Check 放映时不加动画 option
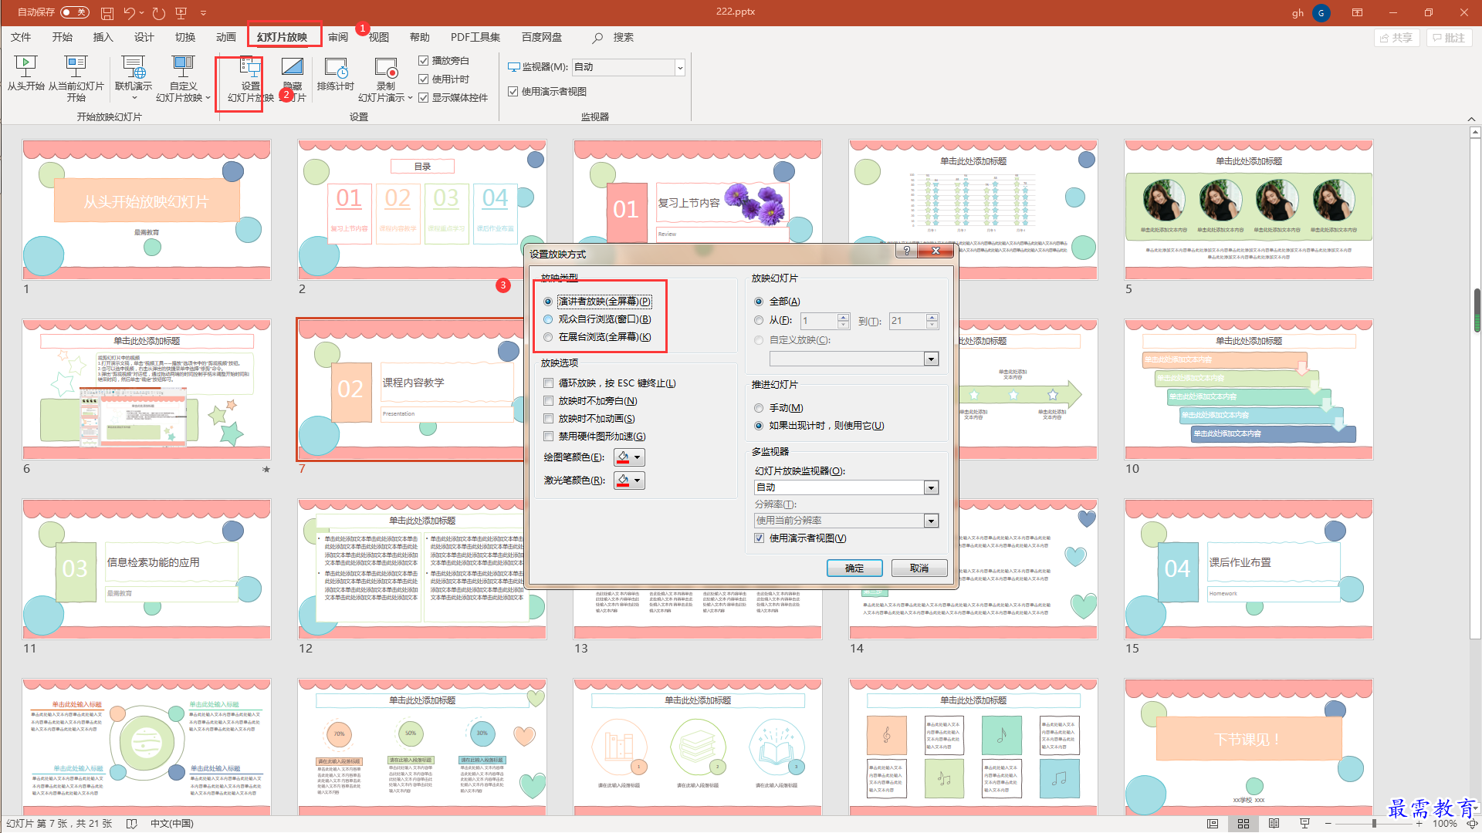Viewport: 1482px width, 833px height. pos(548,419)
